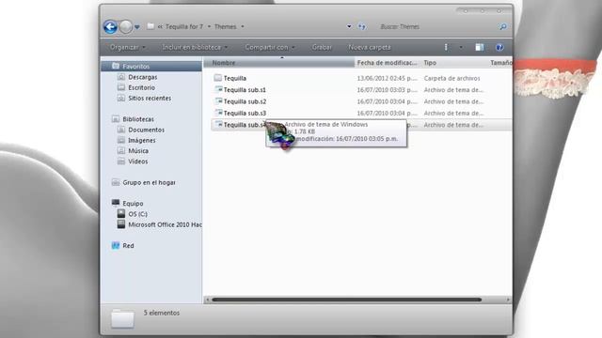Select Equipo in navigation pane
The image size is (602, 338).
coord(133,204)
